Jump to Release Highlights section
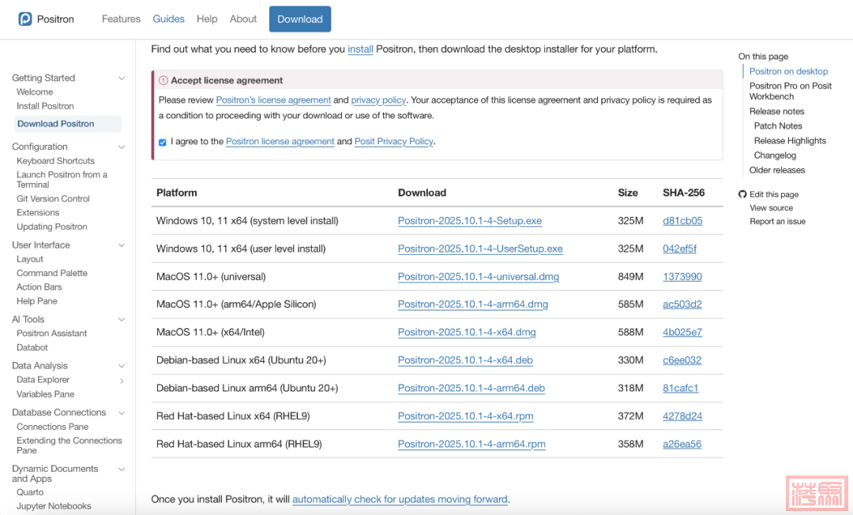Image resolution: width=853 pixels, height=515 pixels. [790, 140]
